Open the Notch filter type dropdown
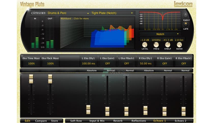Viewport: 213px width, 123px height. point(160,34)
